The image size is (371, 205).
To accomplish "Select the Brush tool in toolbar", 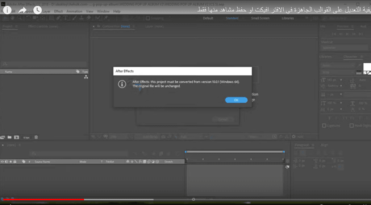I will point(74,18).
